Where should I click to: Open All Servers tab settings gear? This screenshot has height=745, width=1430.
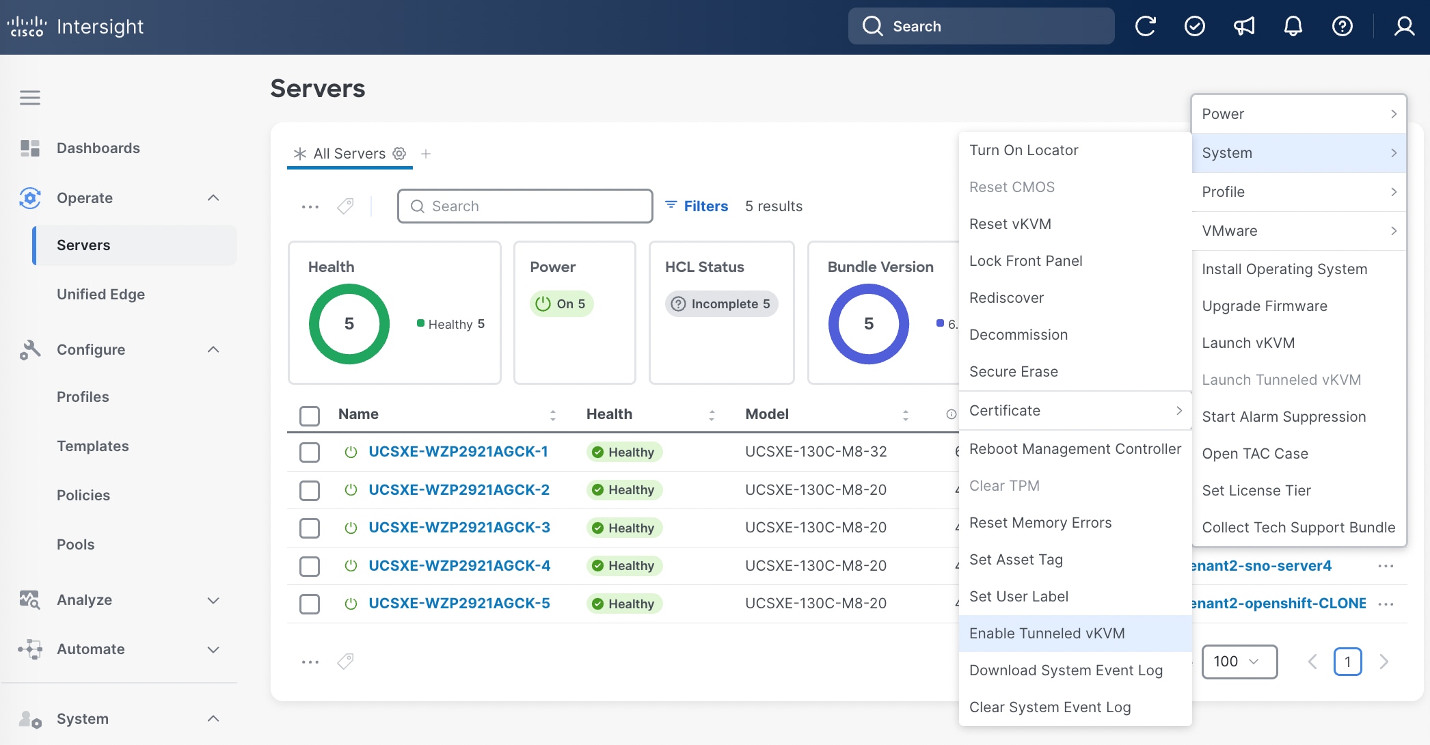tap(399, 154)
